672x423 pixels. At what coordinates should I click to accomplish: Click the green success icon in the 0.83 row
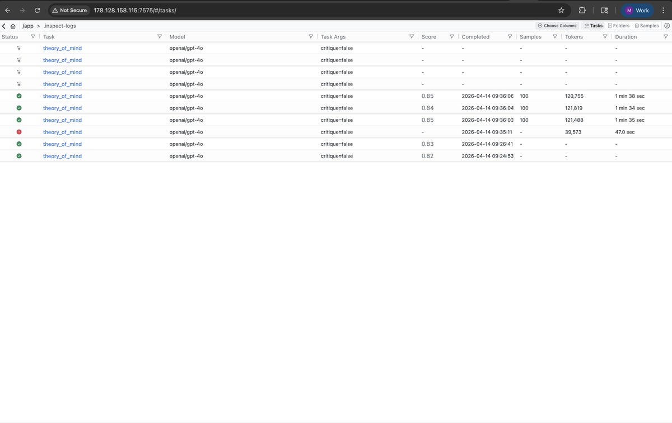pyautogui.click(x=19, y=144)
